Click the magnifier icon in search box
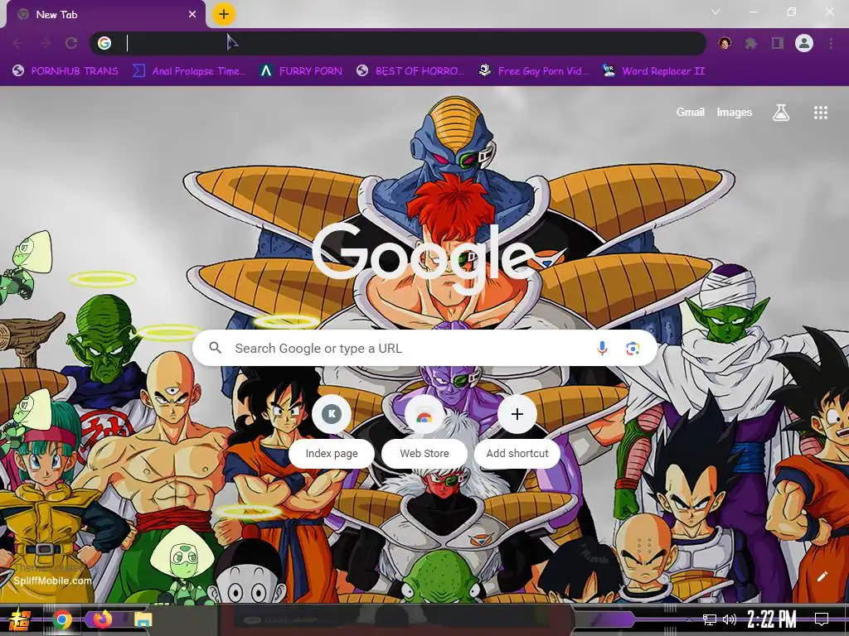This screenshot has height=636, width=849. click(216, 348)
